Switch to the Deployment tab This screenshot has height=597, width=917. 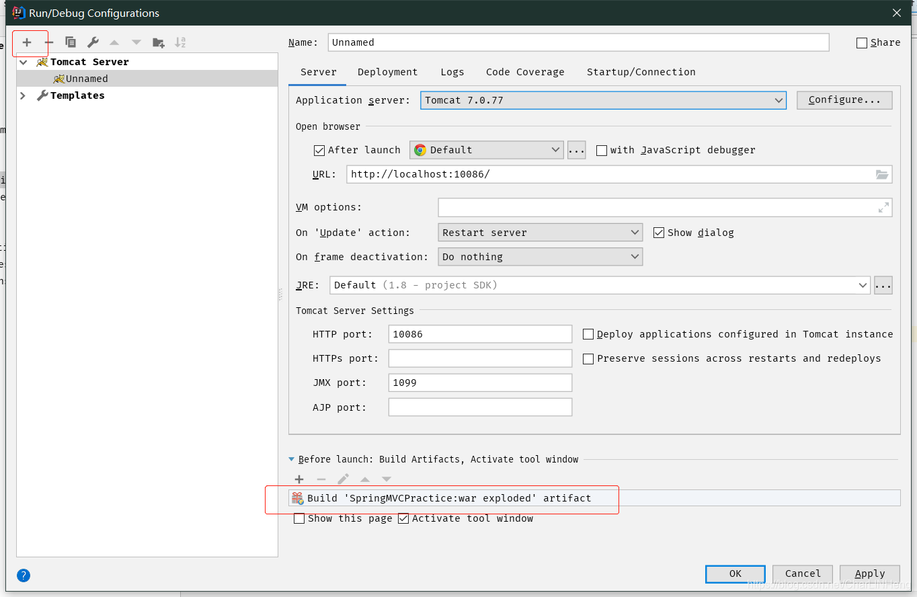pos(388,72)
